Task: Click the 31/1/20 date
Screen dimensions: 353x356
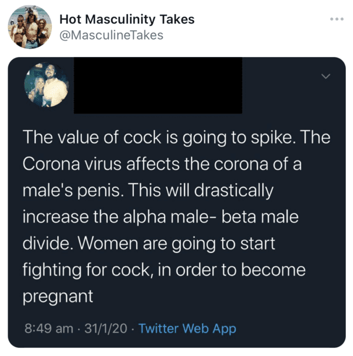Action: (105, 328)
